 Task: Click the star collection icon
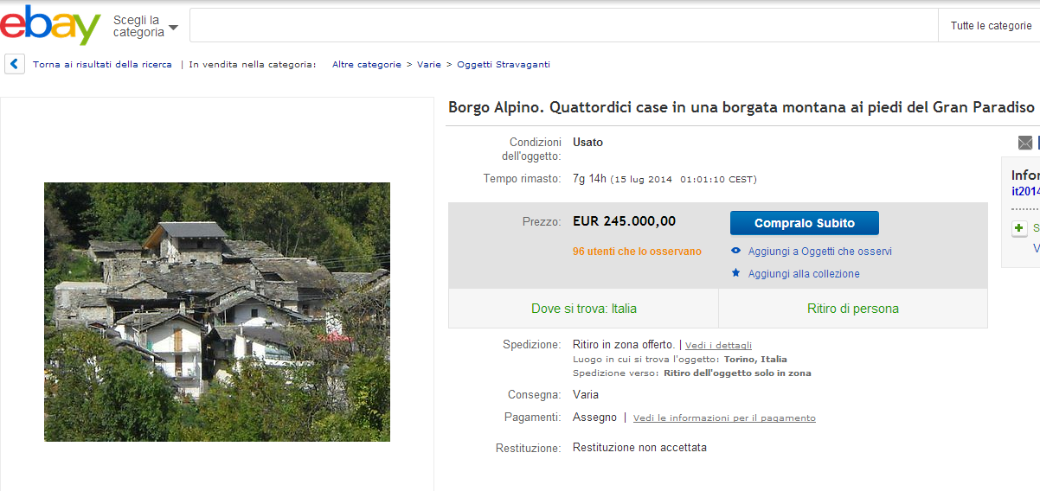tap(736, 273)
